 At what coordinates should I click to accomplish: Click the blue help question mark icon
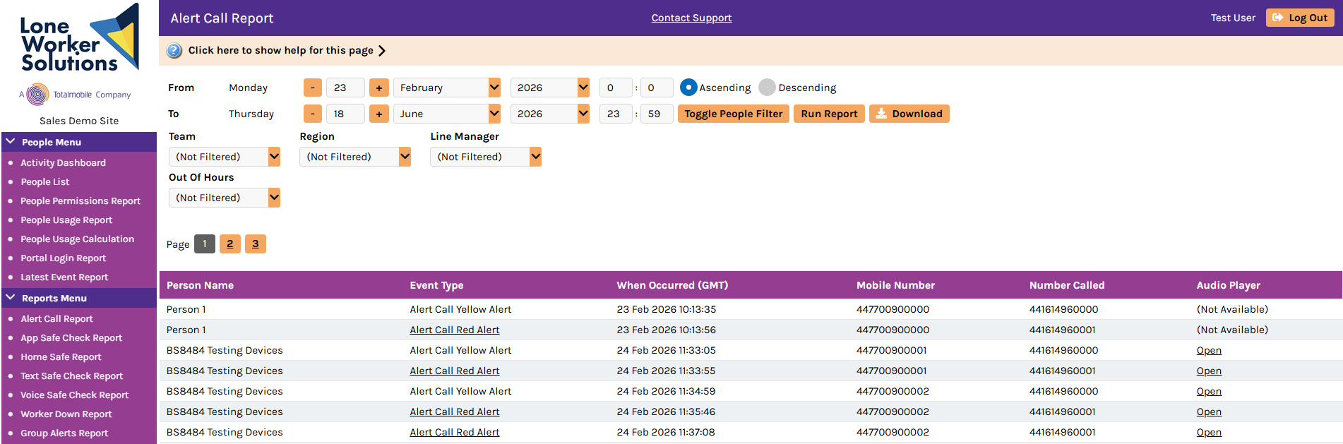point(174,51)
